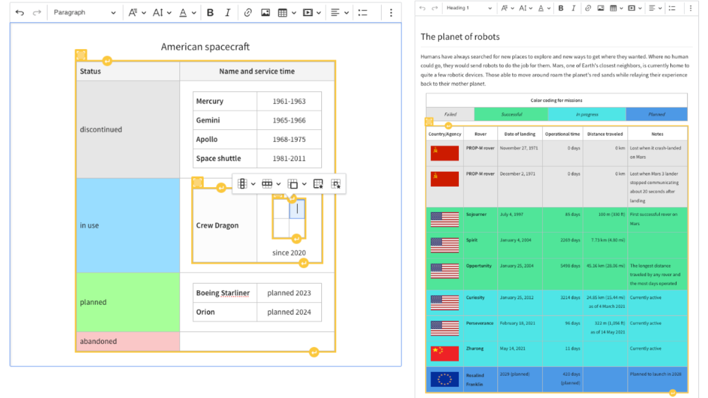
Task: Open font color dropdown in left editor
Action: 187,13
